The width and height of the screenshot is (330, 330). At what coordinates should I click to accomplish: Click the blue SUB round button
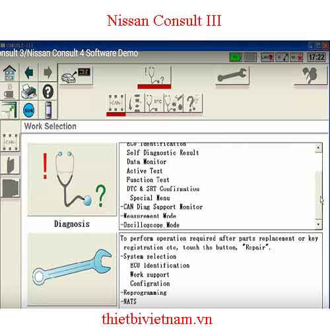[x=28, y=110]
